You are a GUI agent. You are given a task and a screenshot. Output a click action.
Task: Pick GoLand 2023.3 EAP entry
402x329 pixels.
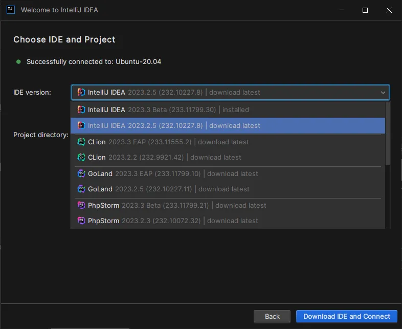[x=228, y=173]
